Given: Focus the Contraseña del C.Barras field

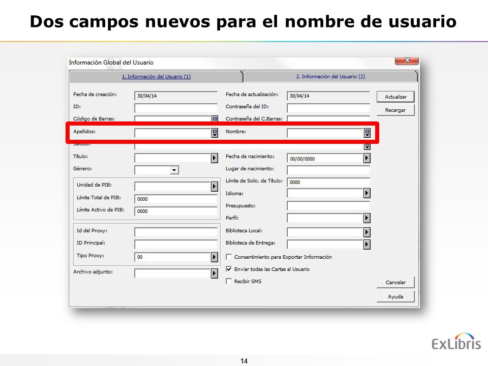Looking at the screenshot, I should pyautogui.click(x=328, y=118).
